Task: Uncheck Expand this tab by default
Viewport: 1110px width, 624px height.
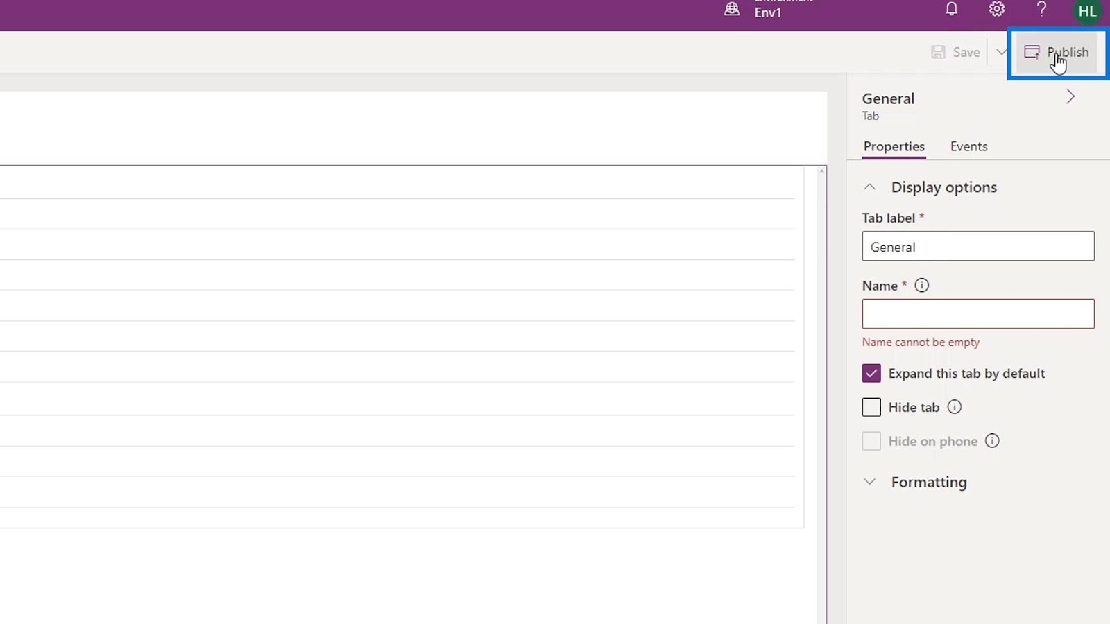Action: tap(871, 373)
